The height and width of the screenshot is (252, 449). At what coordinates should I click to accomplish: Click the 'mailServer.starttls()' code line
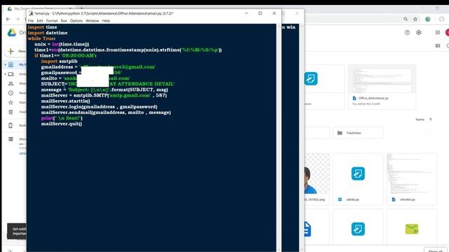click(65, 101)
